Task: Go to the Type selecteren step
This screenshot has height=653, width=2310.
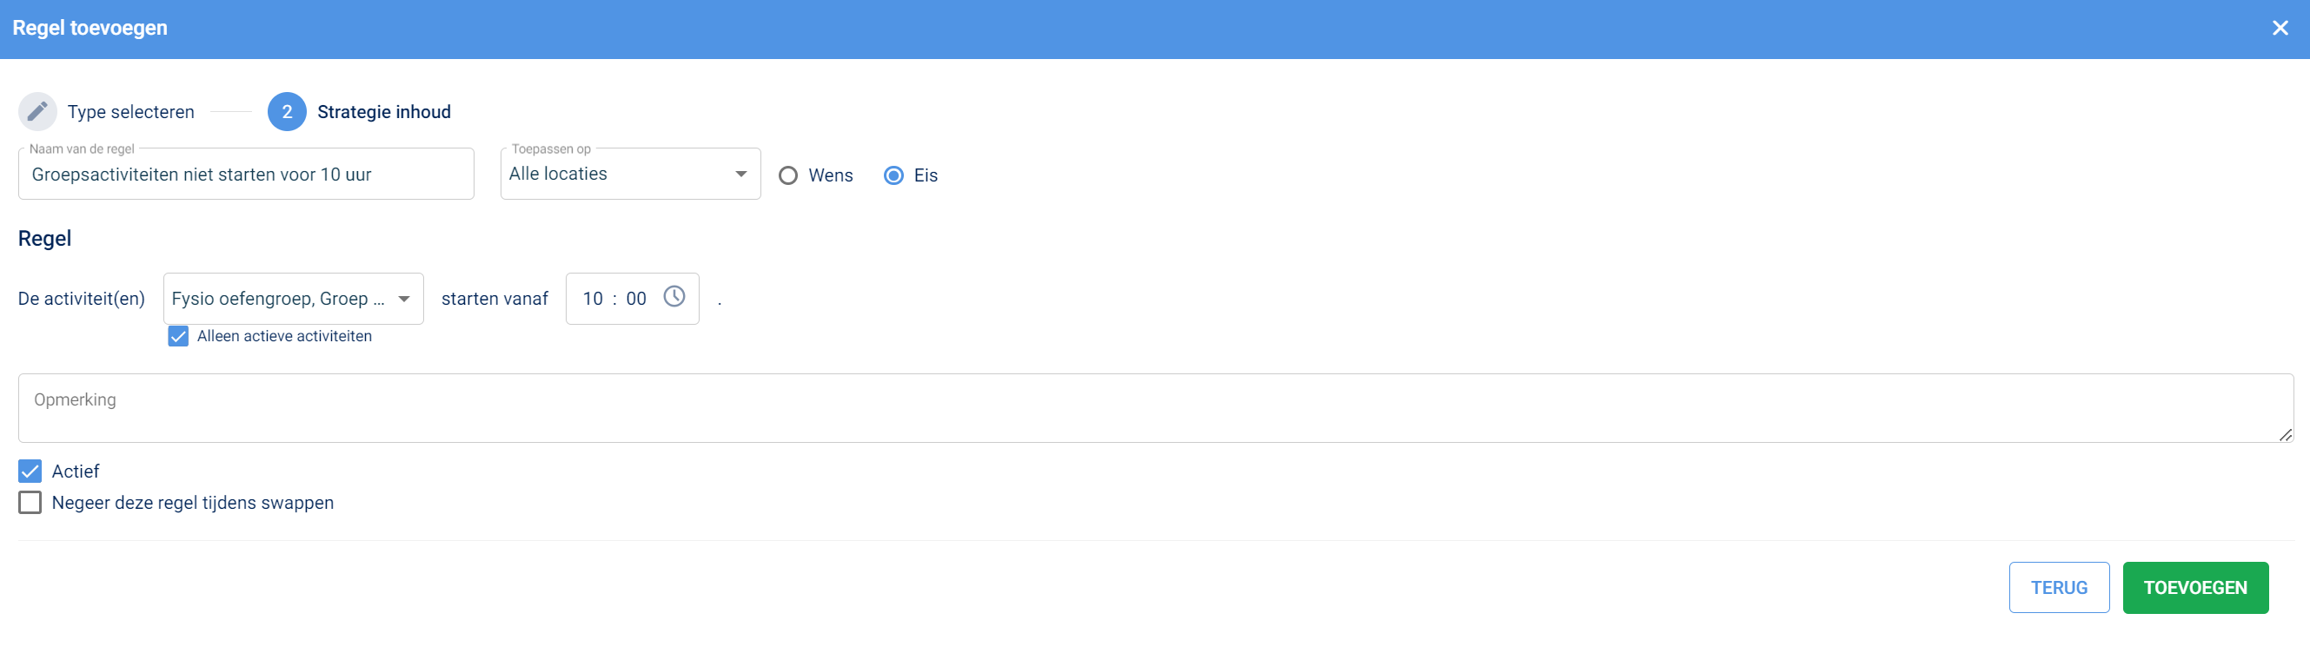Action: click(131, 112)
